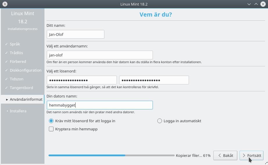268x165 pixels.
Task: Close the Linux Mint 18.2 installer window
Action: 263,4
